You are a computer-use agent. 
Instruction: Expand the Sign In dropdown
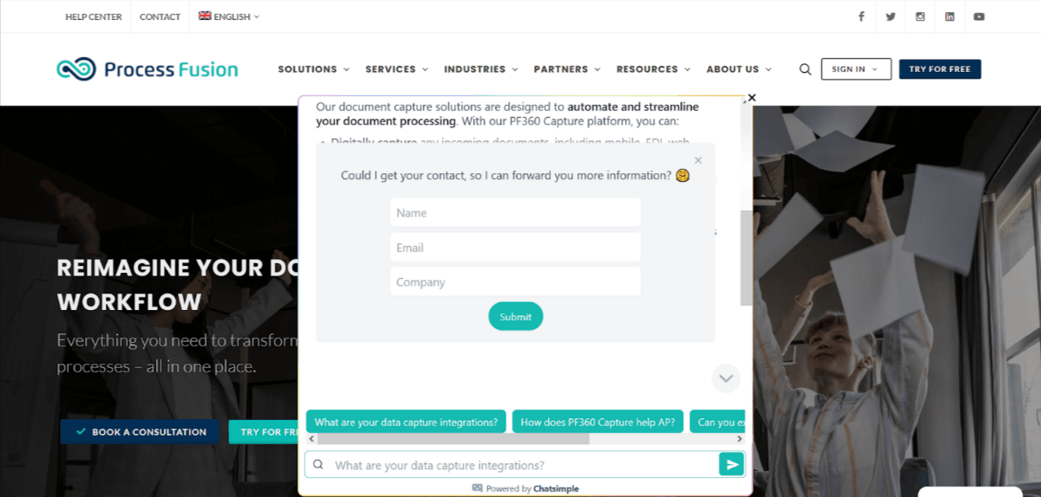click(x=856, y=69)
